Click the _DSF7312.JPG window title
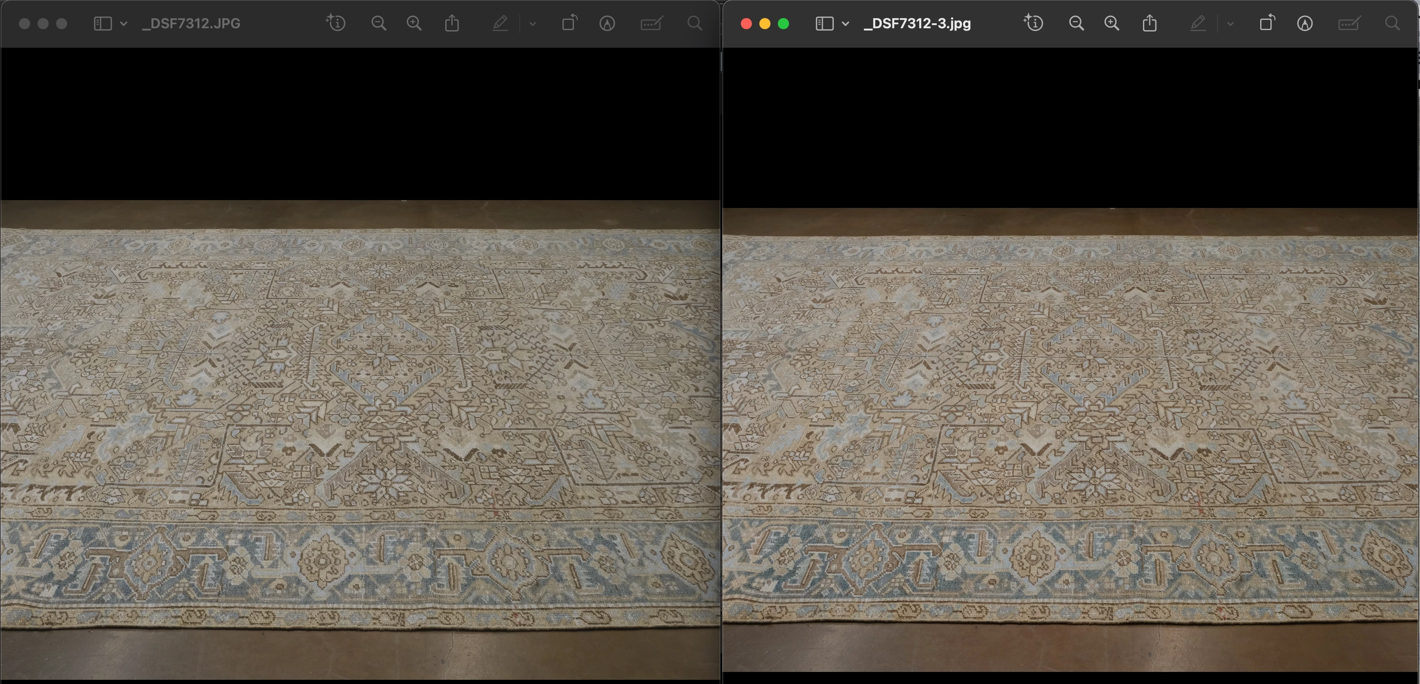Viewport: 1420px width, 684px height. [191, 24]
